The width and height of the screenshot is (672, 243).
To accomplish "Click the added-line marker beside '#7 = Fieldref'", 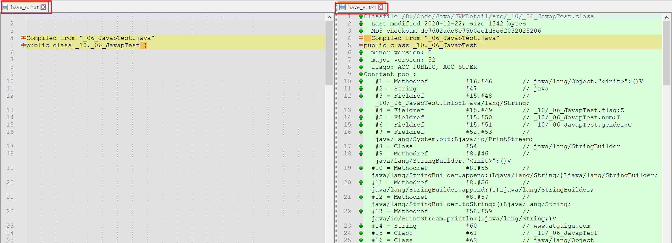I will pos(361,132).
